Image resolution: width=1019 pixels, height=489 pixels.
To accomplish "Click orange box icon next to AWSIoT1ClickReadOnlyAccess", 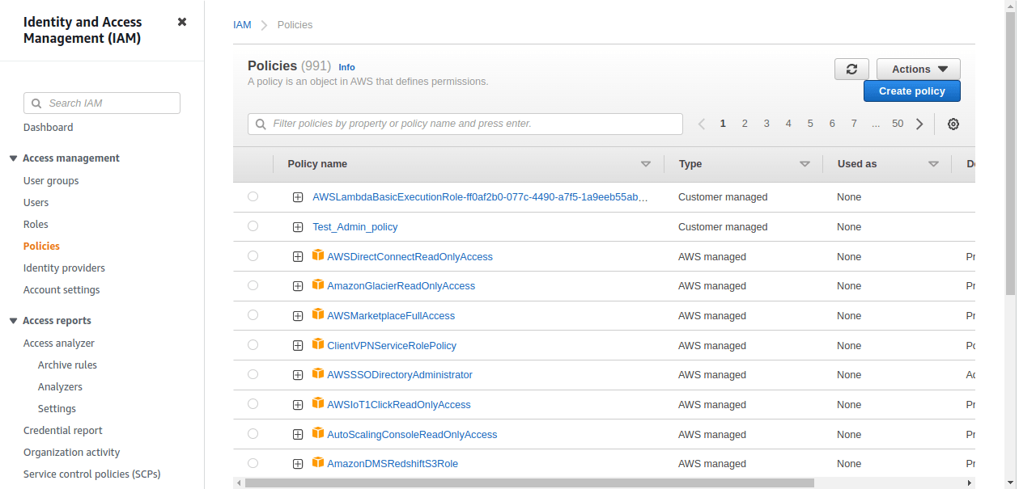I will 318,403.
